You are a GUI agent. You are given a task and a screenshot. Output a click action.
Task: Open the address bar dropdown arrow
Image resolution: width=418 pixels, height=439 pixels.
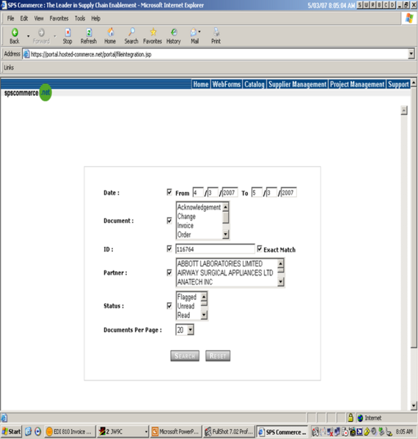pos(411,54)
